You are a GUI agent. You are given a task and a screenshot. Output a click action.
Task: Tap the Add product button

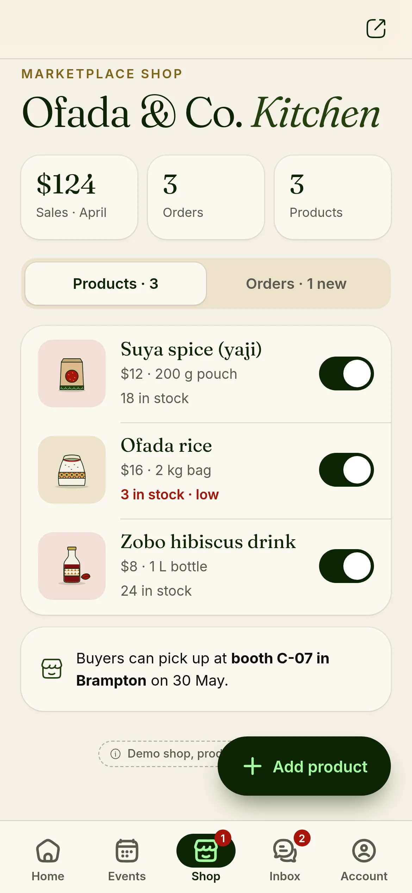tap(304, 766)
